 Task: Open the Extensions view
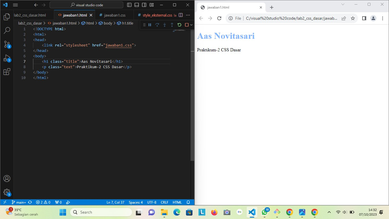click(7, 72)
